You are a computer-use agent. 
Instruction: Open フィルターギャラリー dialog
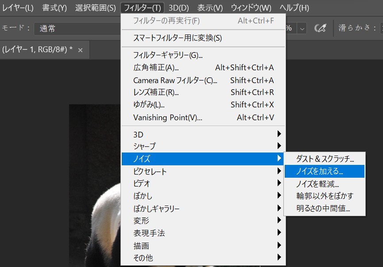[168, 55]
